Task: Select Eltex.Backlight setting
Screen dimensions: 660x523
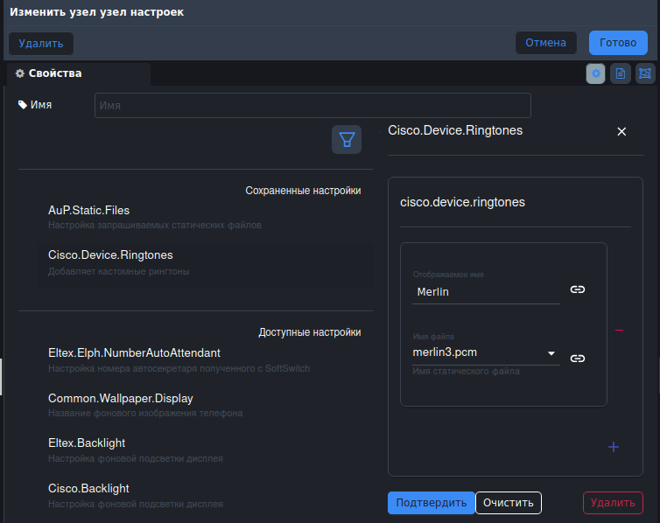Action: (205, 450)
